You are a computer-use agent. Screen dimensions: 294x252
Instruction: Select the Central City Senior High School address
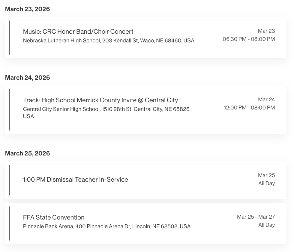click(107, 109)
